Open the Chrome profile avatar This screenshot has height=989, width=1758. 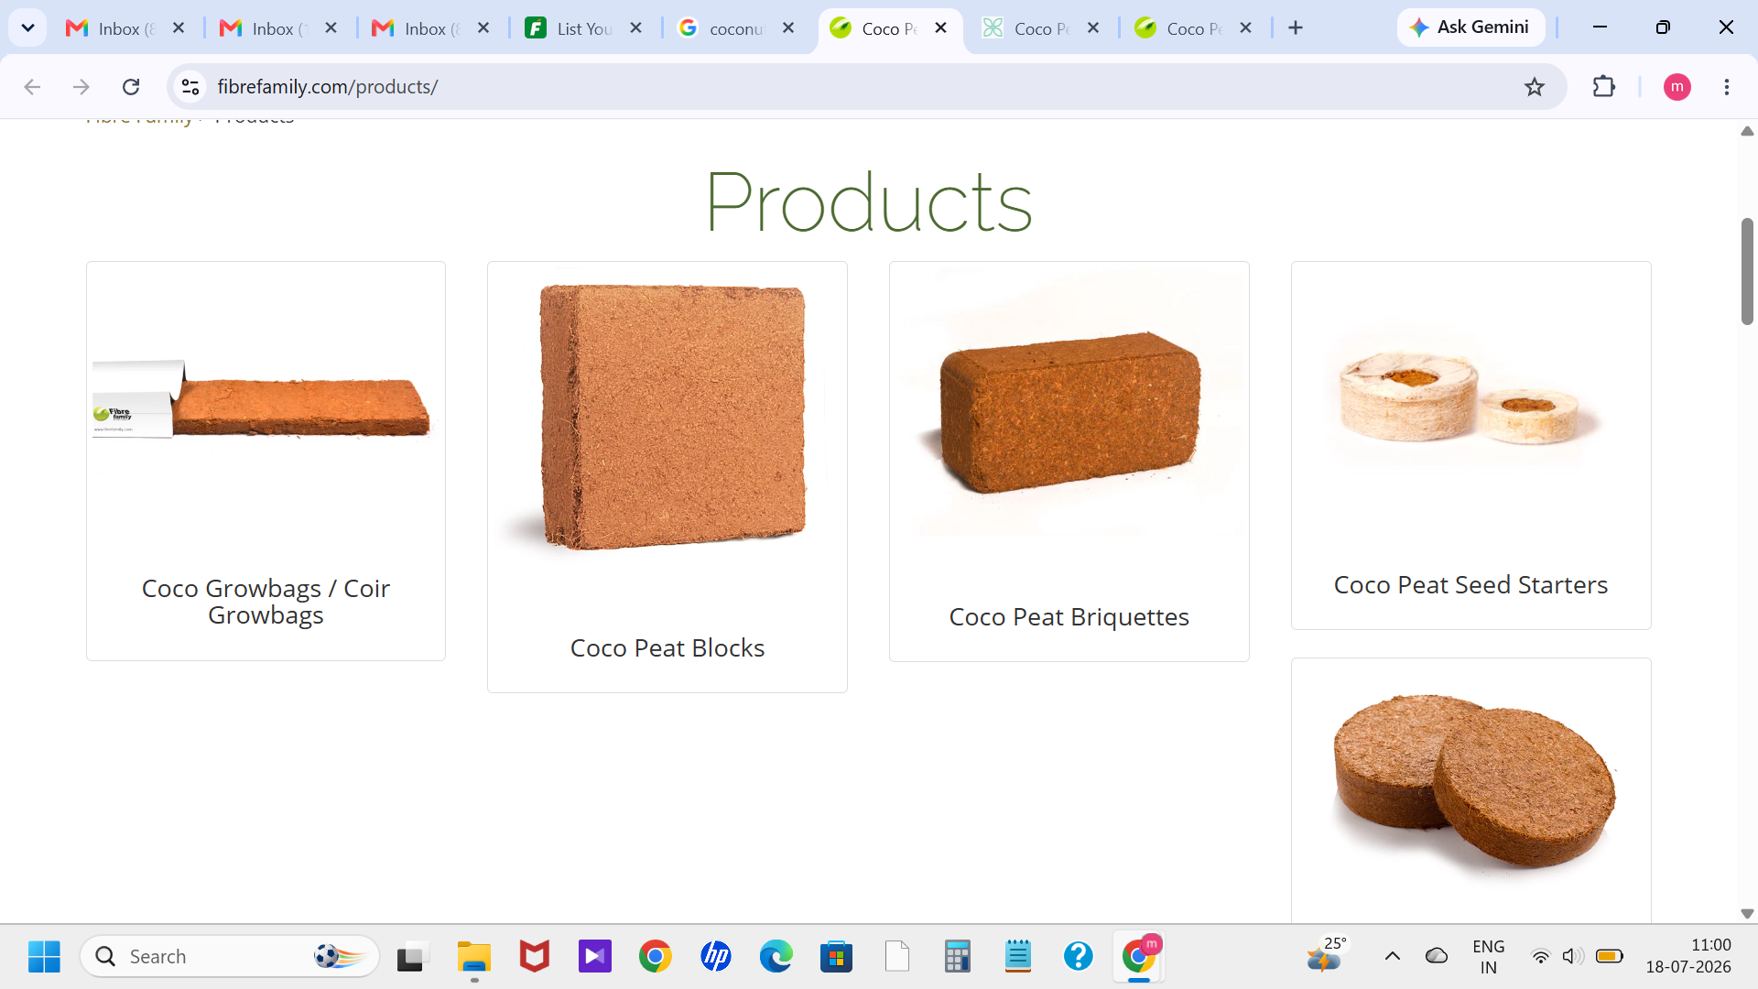coord(1677,87)
